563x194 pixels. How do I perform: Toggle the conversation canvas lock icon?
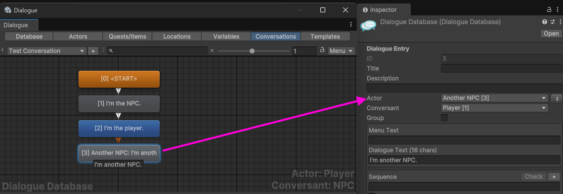click(322, 50)
